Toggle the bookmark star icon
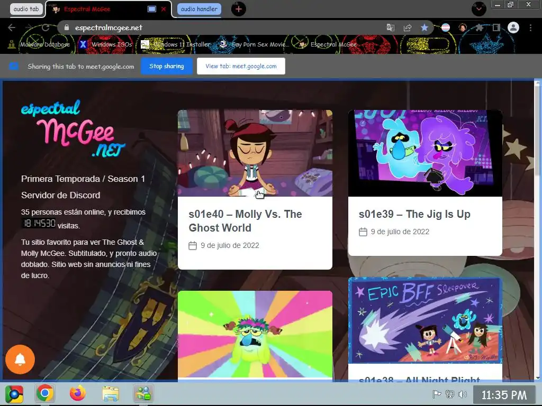 pos(424,27)
